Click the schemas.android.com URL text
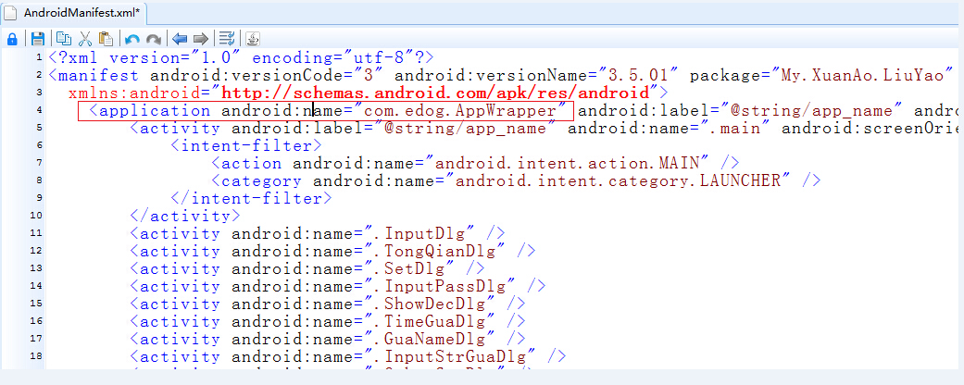The height and width of the screenshot is (385, 964). pyautogui.click(x=436, y=93)
